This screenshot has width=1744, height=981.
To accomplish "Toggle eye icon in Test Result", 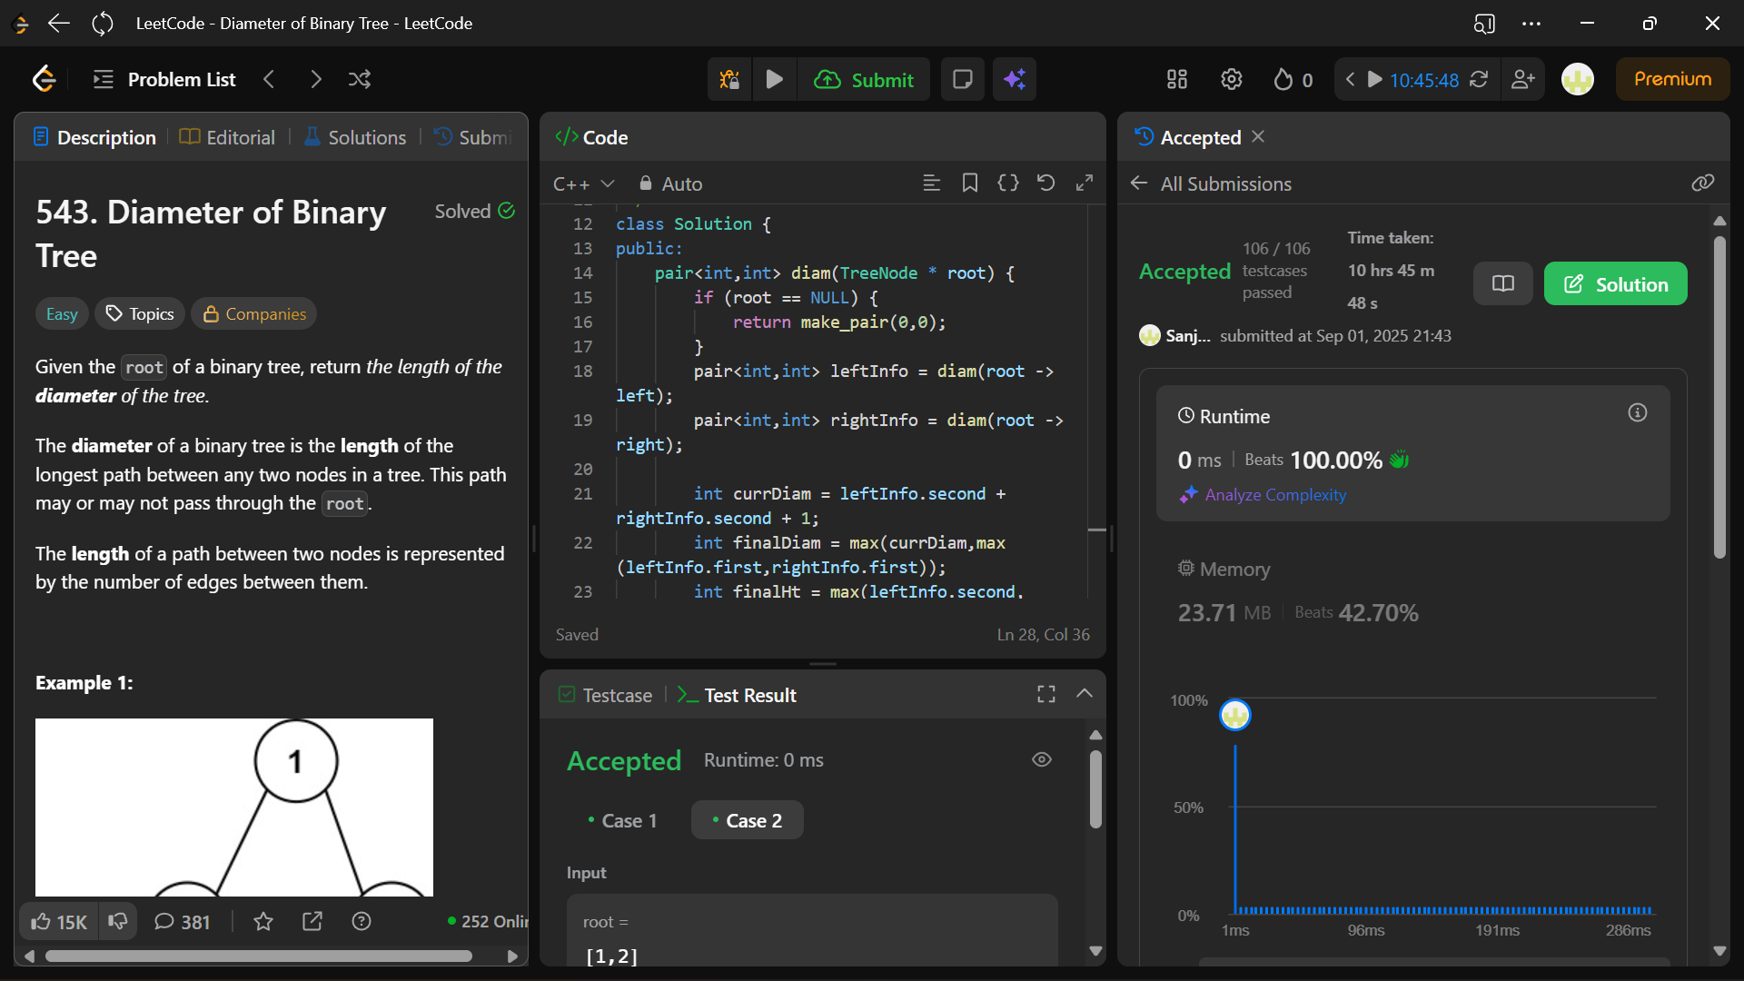I will (x=1042, y=759).
